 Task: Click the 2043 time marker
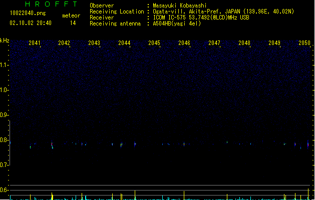(x=94, y=43)
